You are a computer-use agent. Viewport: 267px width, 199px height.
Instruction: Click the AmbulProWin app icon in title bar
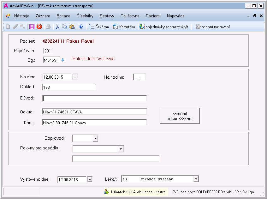coord(6,6)
